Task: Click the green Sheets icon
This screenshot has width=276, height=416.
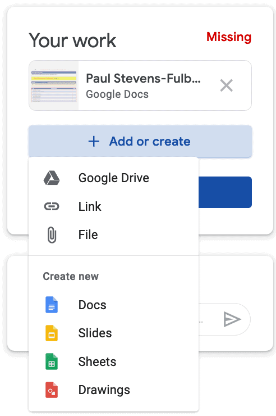Action: coord(52,361)
